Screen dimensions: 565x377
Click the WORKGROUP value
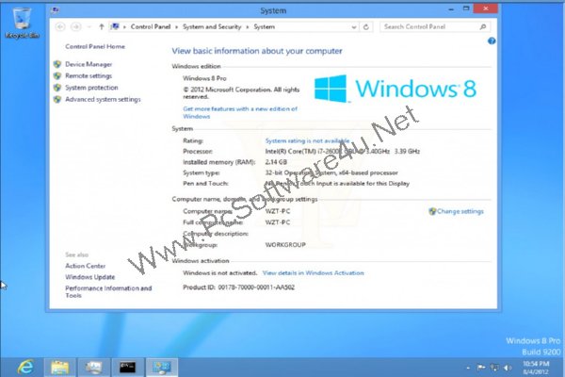click(x=285, y=245)
